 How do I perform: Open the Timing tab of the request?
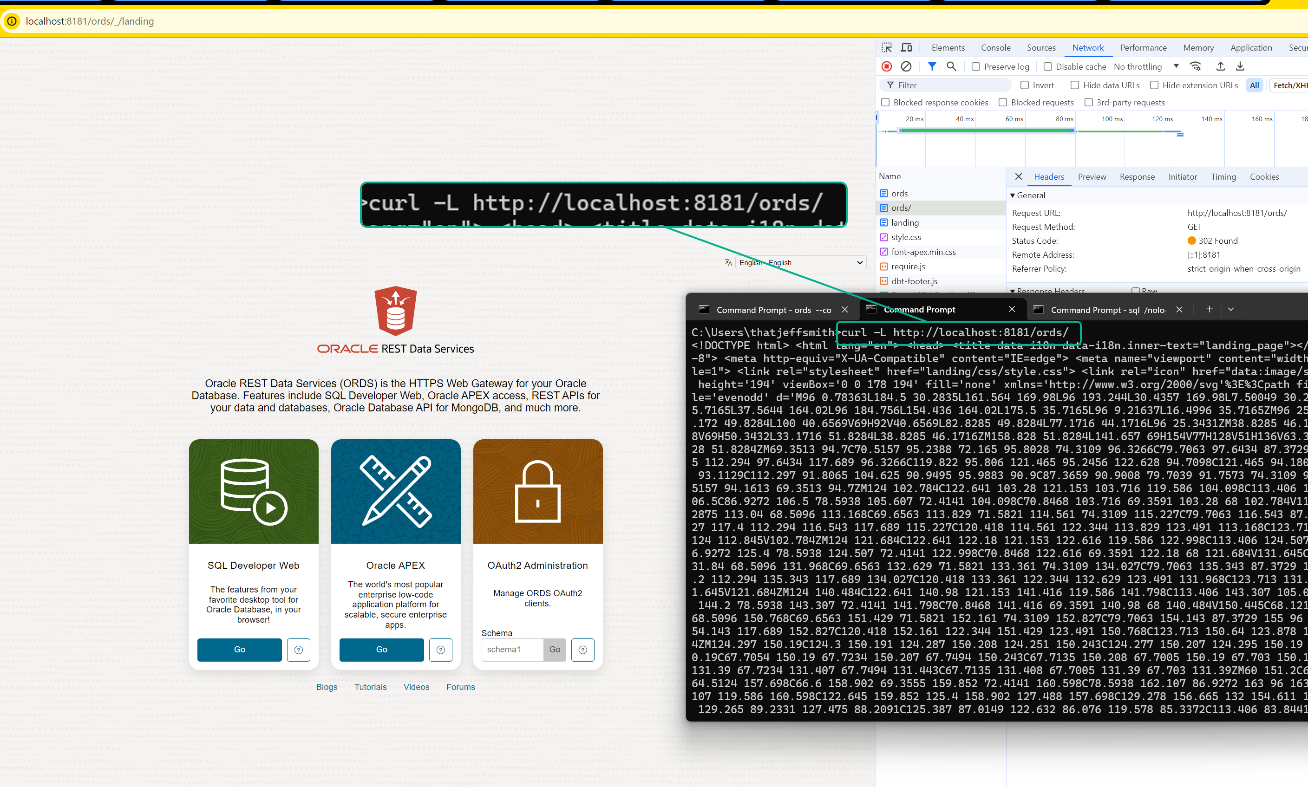point(1223,176)
